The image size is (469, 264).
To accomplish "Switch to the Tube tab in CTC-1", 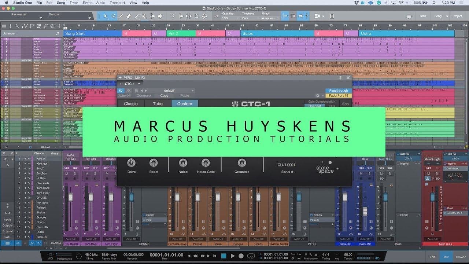I will (158, 104).
